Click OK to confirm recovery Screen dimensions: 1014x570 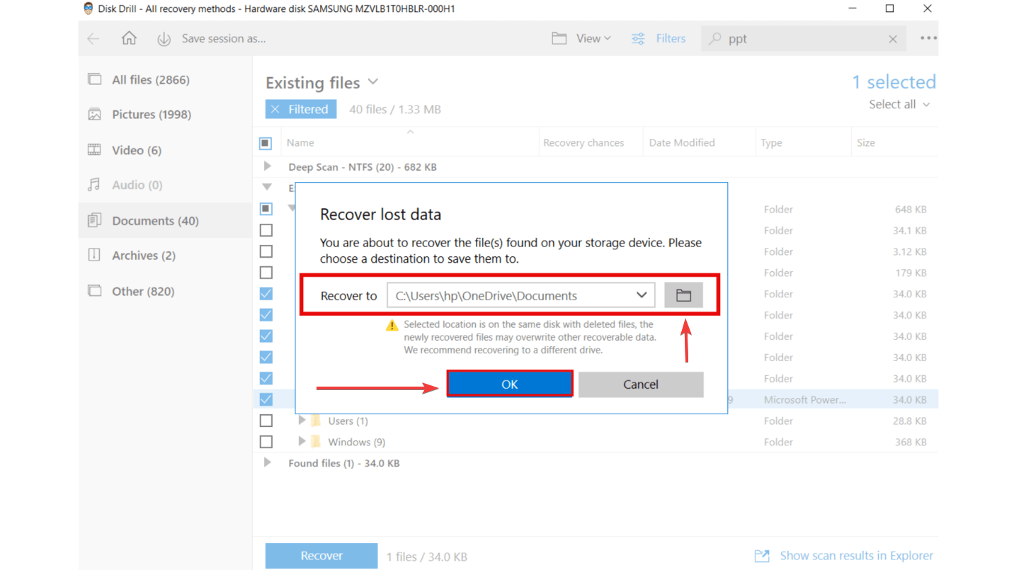pos(509,384)
